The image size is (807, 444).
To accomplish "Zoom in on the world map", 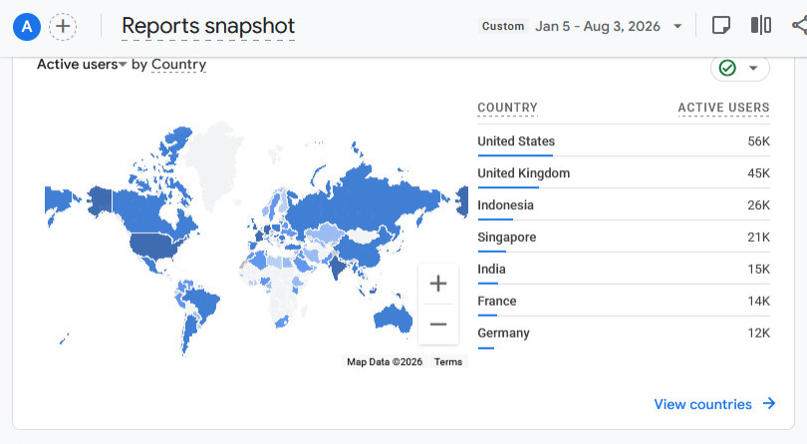I will [x=438, y=284].
